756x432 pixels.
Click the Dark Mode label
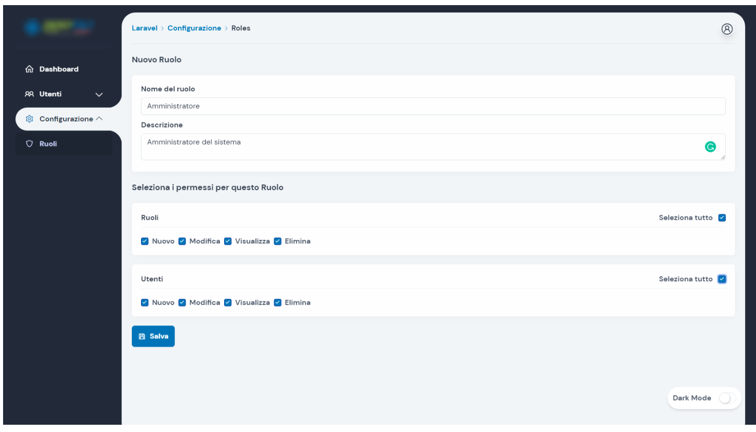tap(692, 398)
